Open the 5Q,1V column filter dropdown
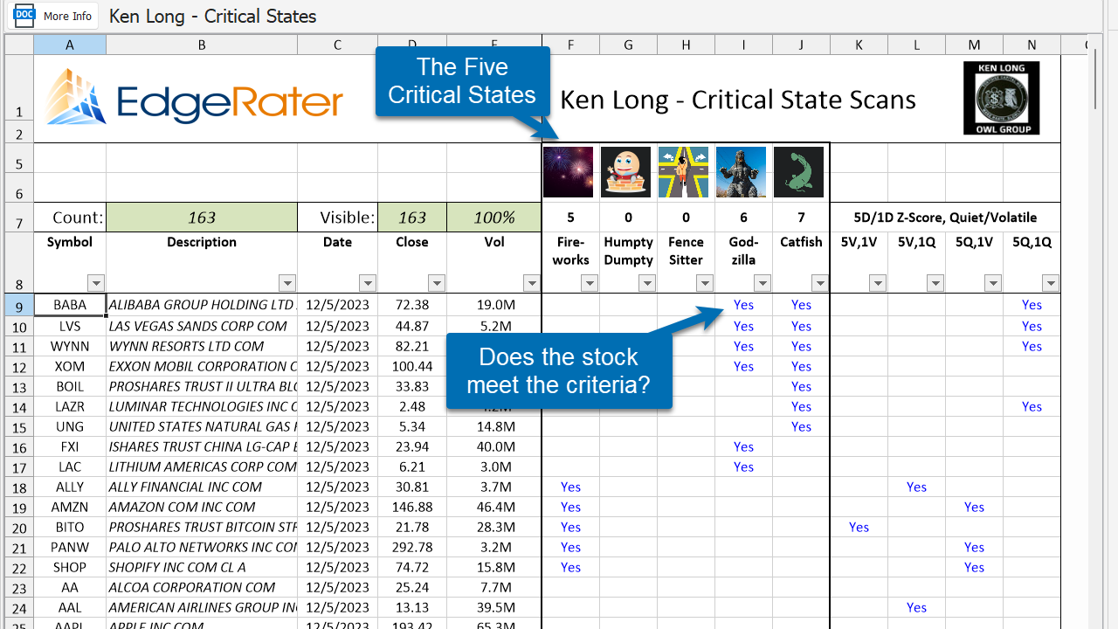The height and width of the screenshot is (629, 1118). coord(993,283)
